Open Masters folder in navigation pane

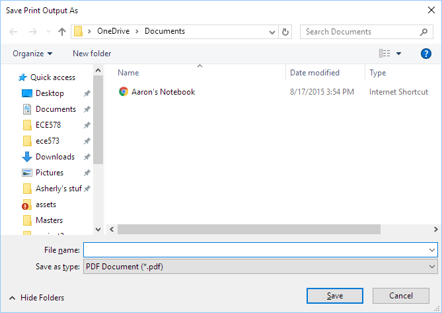click(50, 220)
